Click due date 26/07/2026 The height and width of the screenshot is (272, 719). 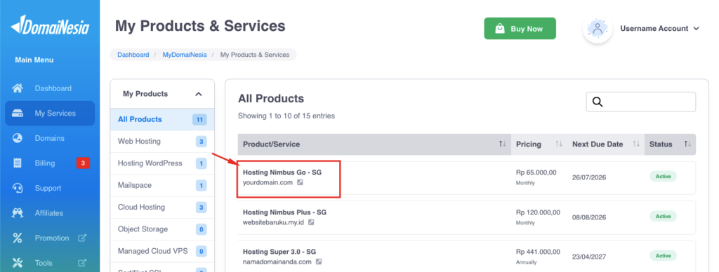pos(589,177)
